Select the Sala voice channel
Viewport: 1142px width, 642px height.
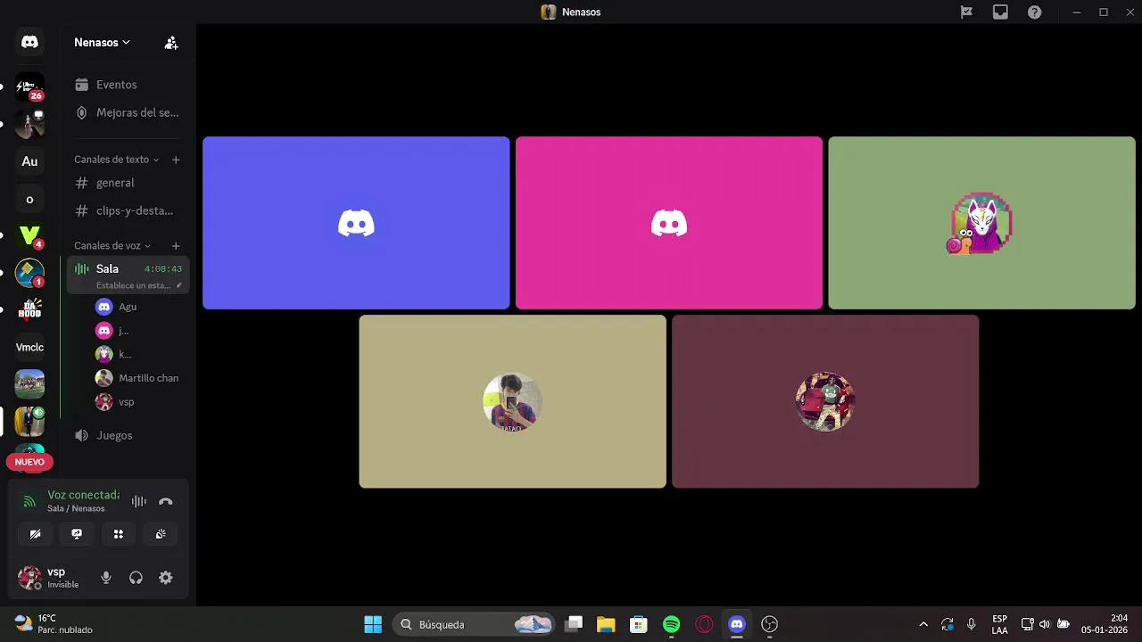click(x=128, y=268)
